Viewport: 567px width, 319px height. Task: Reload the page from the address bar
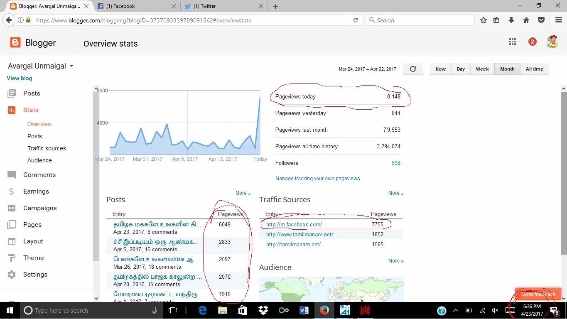click(x=356, y=20)
